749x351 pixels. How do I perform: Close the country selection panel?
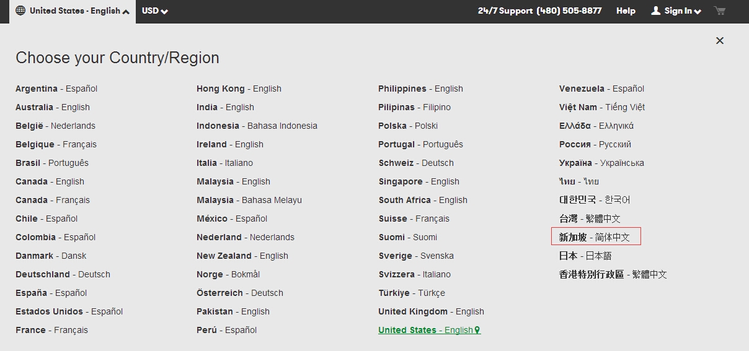[x=720, y=41]
